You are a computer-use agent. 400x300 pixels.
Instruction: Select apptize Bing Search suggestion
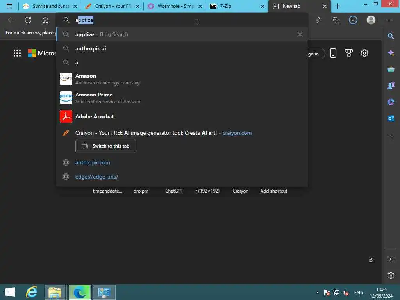182,34
